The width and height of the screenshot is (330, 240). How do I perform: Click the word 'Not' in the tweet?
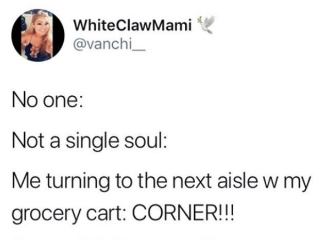(x=28, y=141)
